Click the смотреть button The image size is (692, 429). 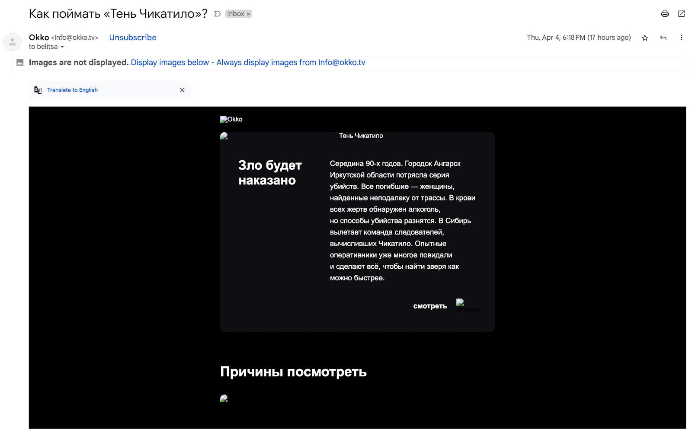tap(430, 306)
